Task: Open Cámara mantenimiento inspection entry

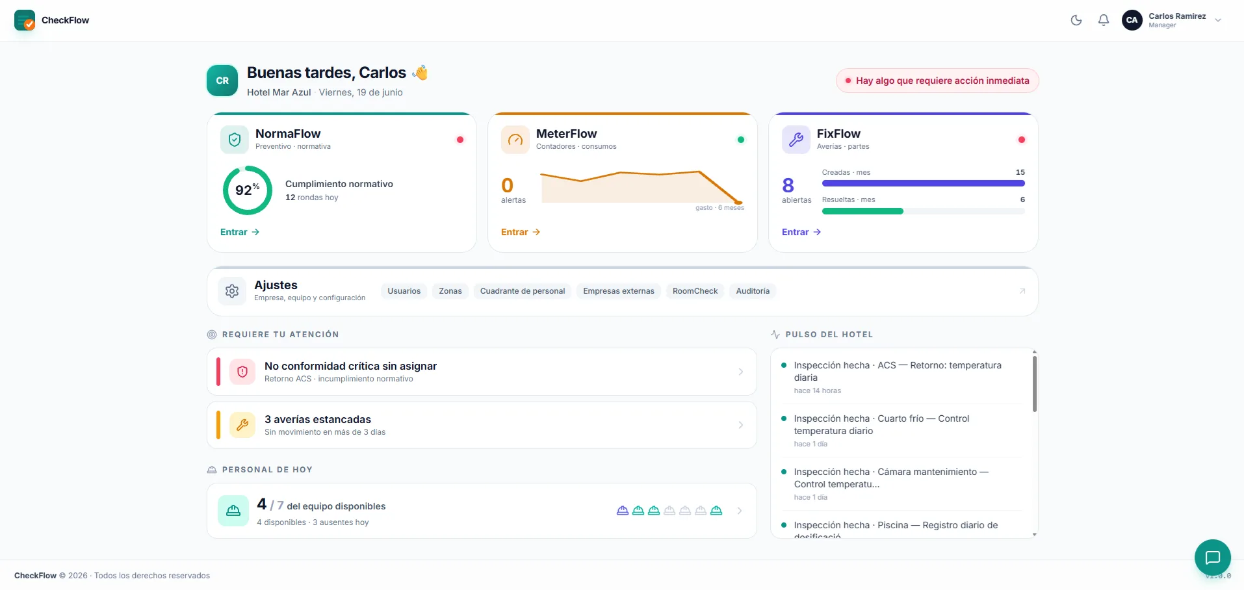Action: [x=901, y=484]
